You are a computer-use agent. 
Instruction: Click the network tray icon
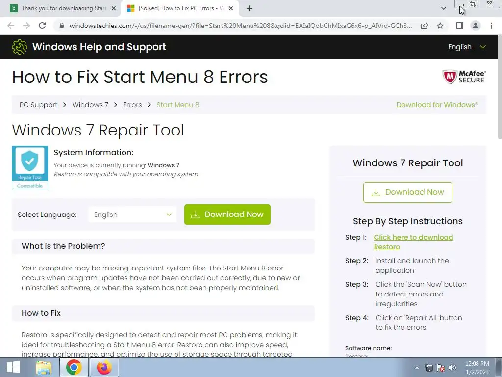coord(428,368)
